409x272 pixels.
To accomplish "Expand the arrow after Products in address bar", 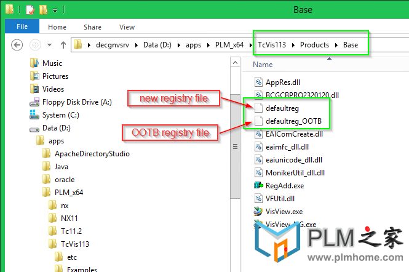I will (x=336, y=45).
